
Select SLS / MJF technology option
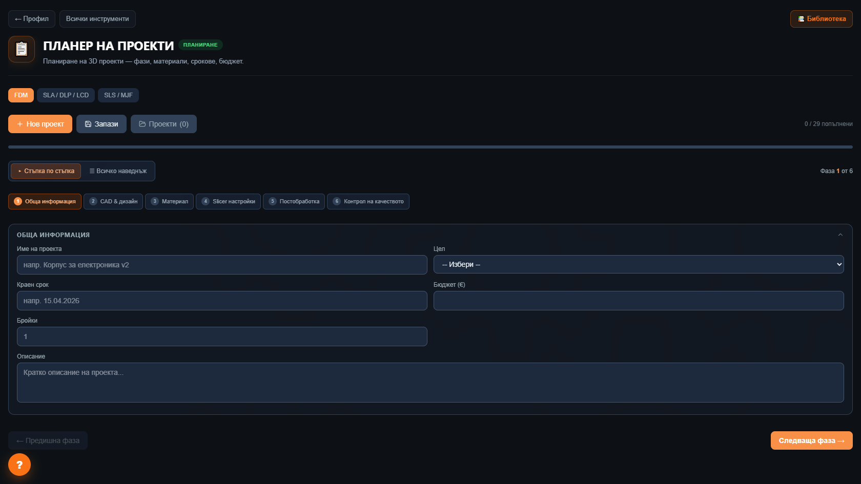point(118,95)
